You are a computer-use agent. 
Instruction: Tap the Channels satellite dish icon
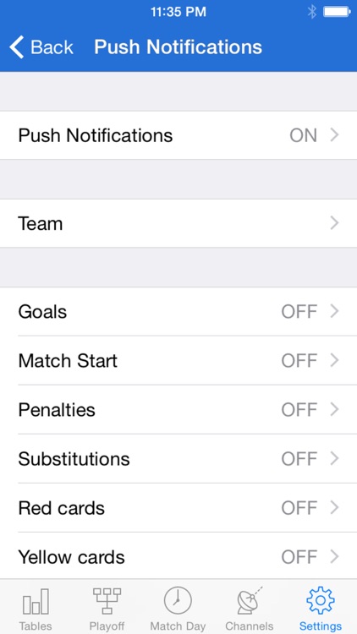(x=250, y=601)
